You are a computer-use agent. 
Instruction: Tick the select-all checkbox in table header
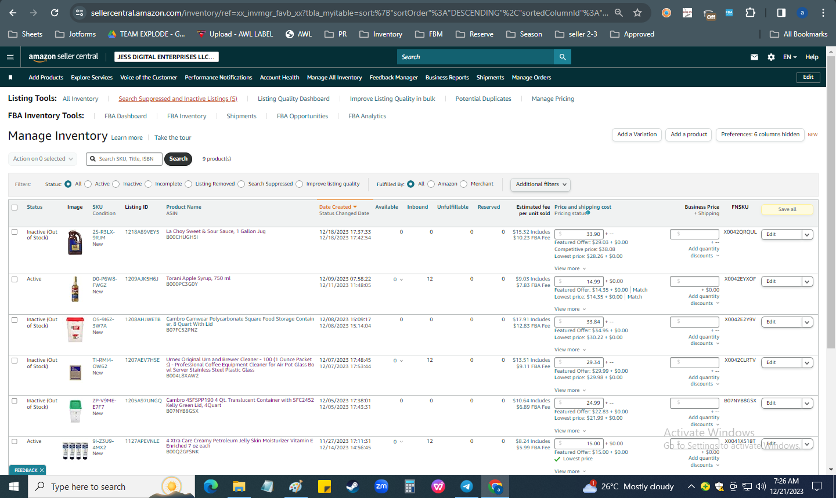coord(15,207)
